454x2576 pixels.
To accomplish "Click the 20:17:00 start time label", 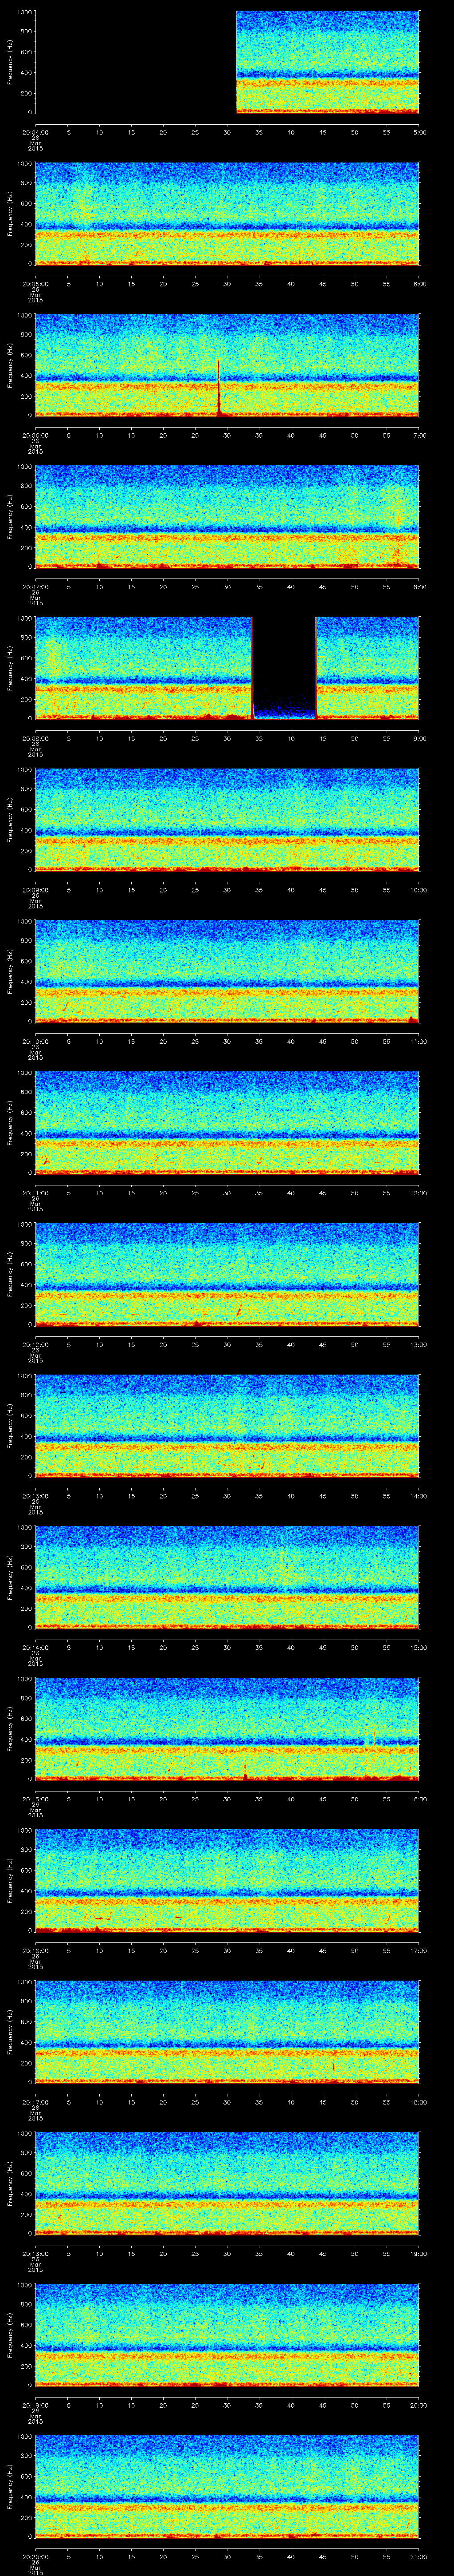I will tap(35, 2102).
